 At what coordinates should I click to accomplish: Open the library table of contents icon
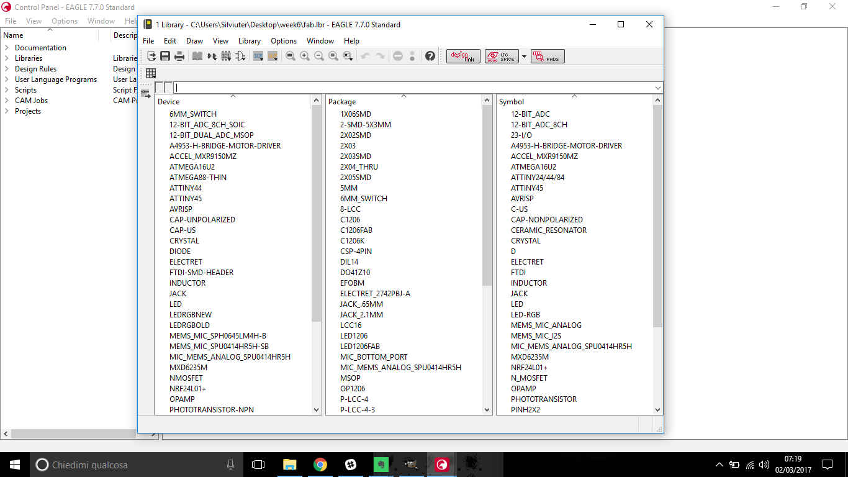[x=197, y=57]
